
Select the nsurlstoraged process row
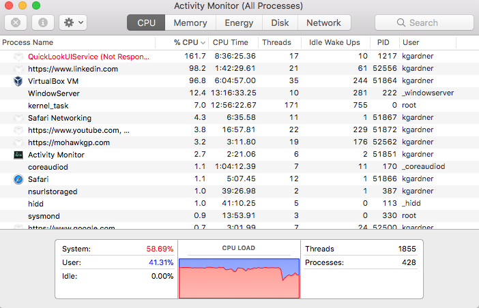(x=239, y=191)
